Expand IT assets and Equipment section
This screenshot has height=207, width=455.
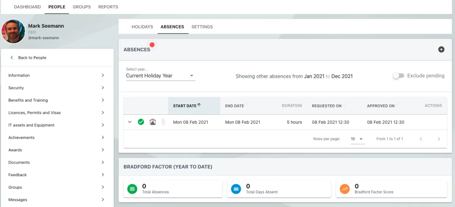[56, 125]
